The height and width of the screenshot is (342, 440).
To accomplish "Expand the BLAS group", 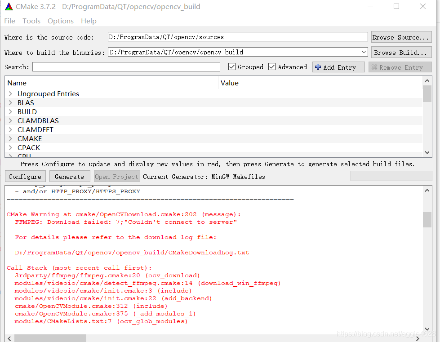I will point(10,102).
